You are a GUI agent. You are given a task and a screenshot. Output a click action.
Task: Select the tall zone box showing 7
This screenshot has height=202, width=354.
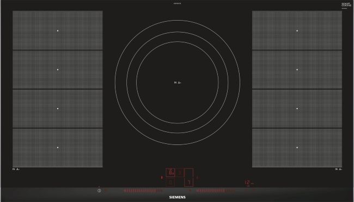point(188,177)
